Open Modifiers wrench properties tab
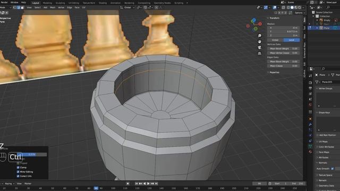The image size is (340, 191). (310, 124)
